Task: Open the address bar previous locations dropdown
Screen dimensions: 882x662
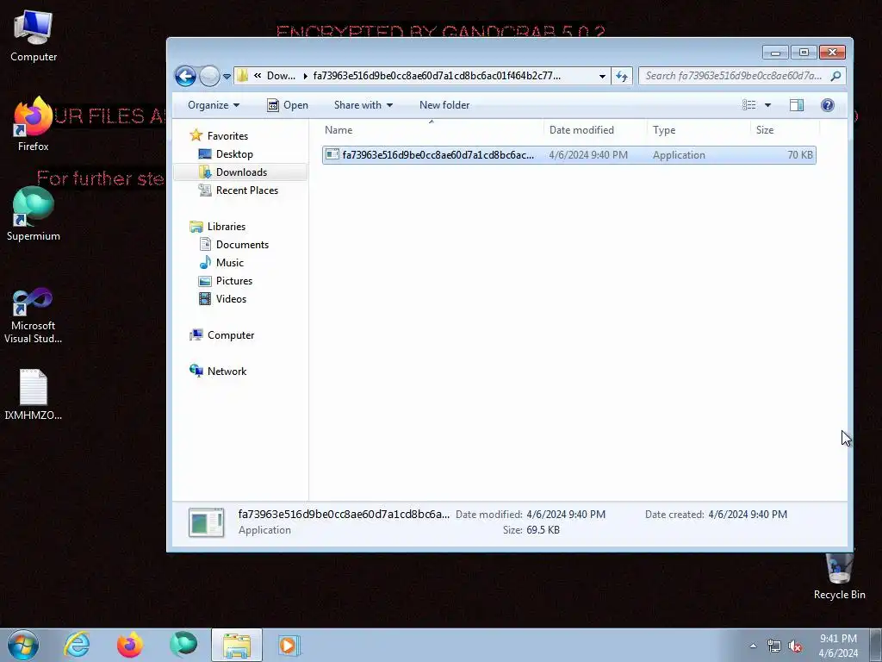Action: point(602,76)
